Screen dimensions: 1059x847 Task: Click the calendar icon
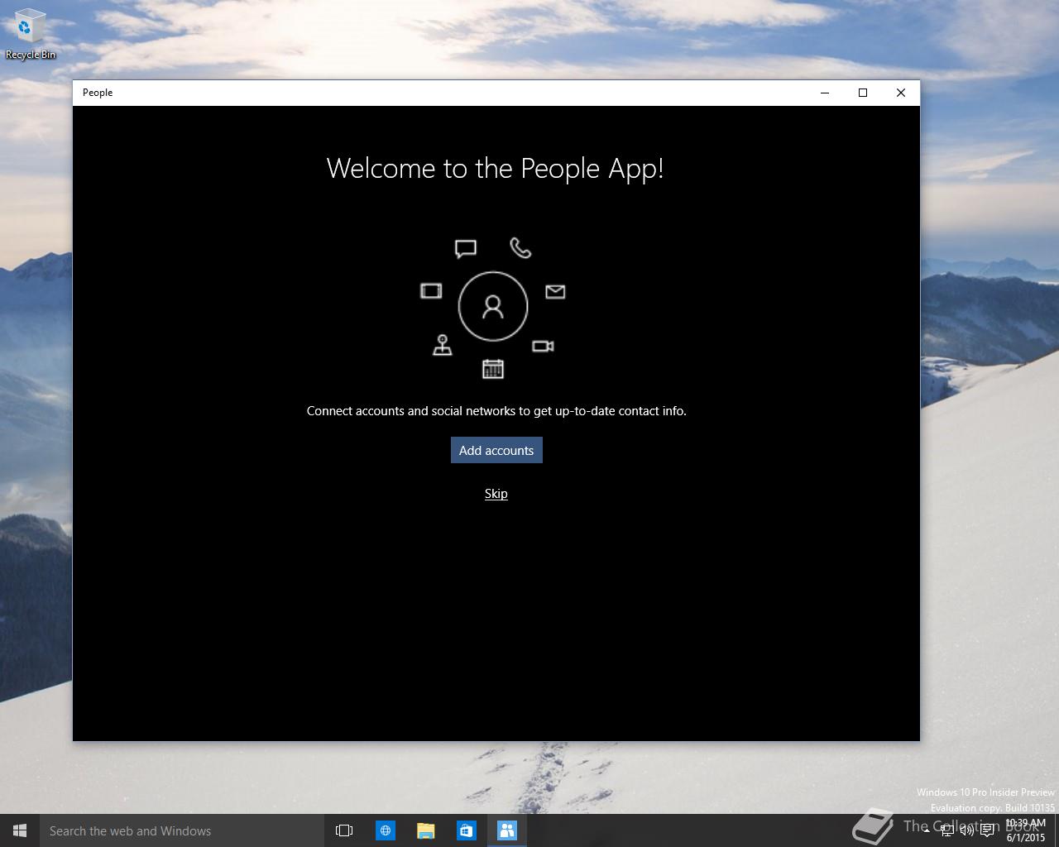click(x=493, y=369)
